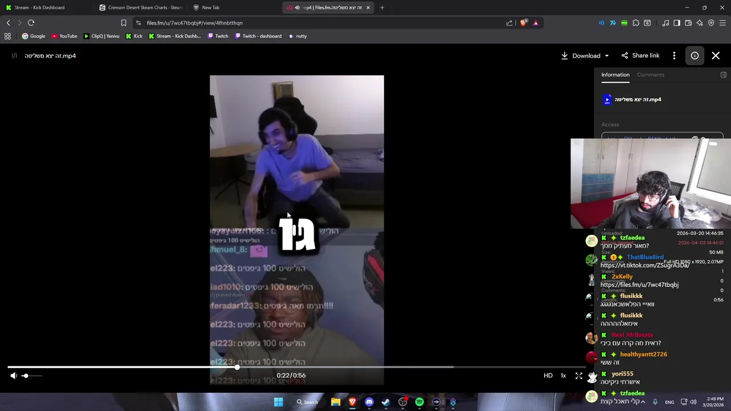Open File Explorer from the taskbar
731x411 pixels.
point(336,402)
